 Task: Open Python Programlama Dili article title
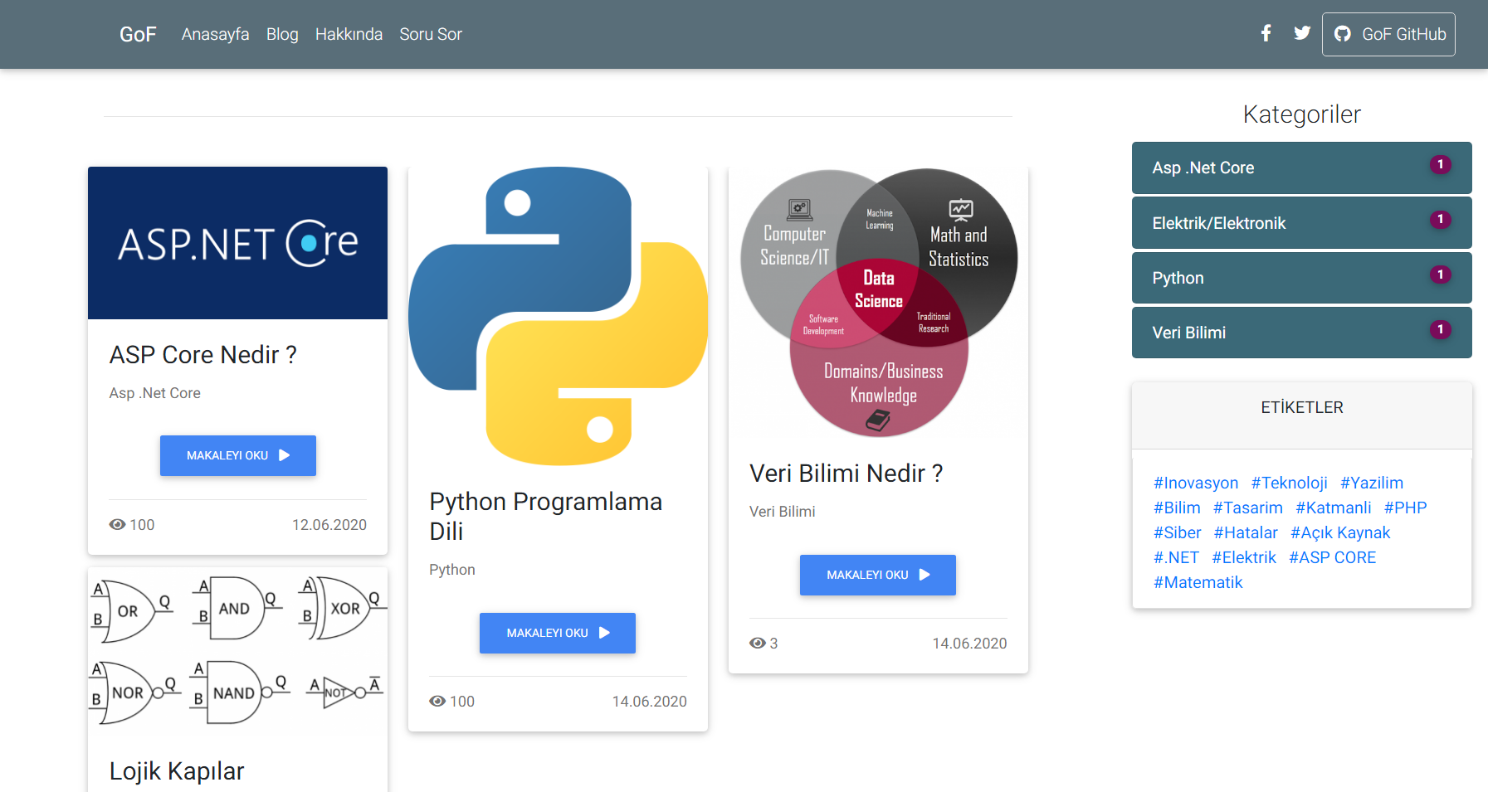pyautogui.click(x=545, y=516)
